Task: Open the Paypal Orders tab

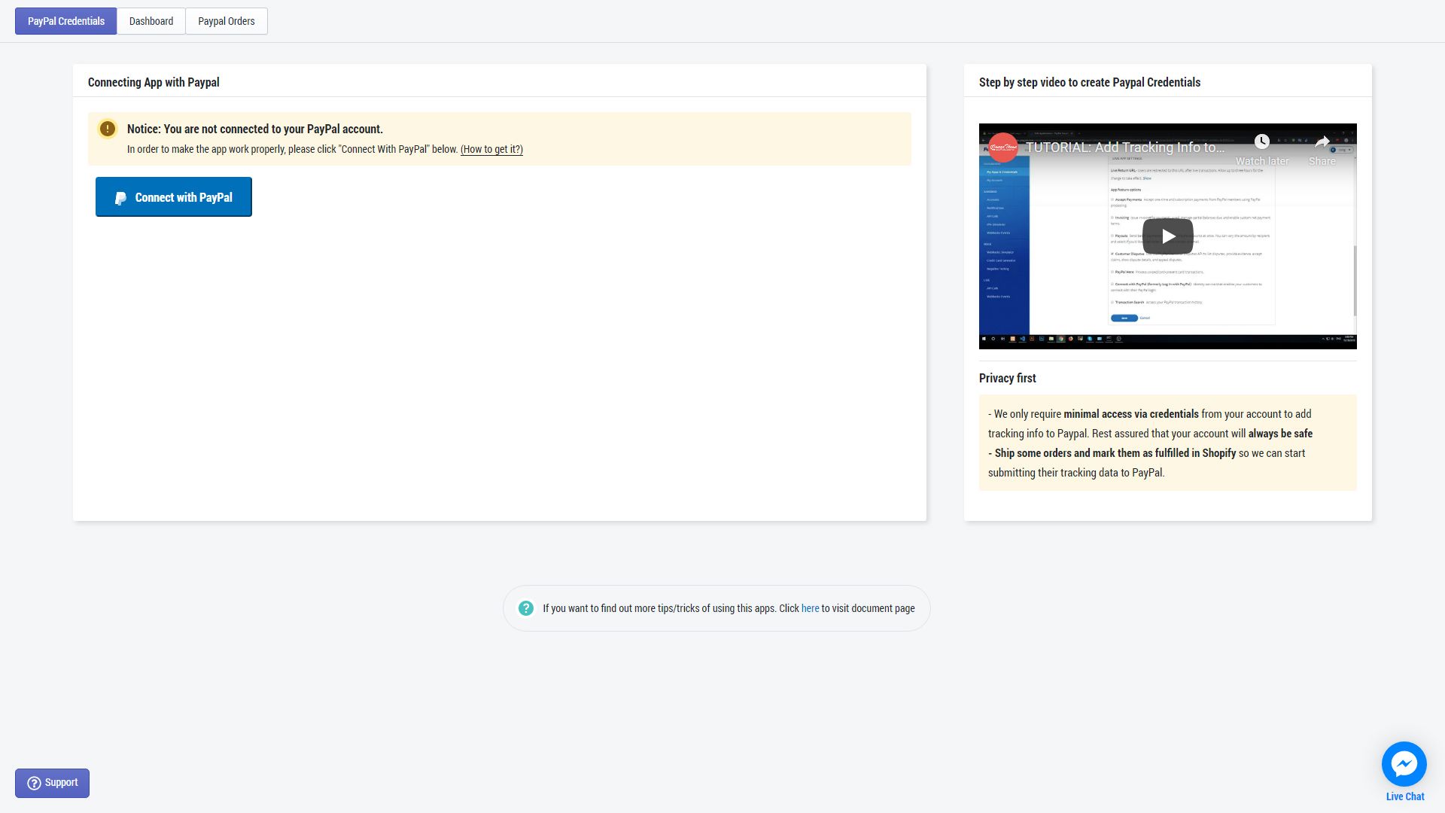Action: click(227, 21)
